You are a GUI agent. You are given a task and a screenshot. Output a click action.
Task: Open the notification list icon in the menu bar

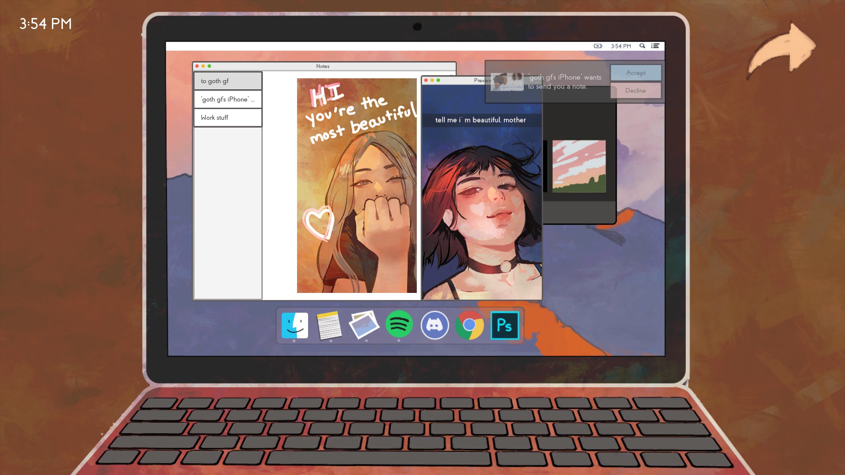coord(655,46)
